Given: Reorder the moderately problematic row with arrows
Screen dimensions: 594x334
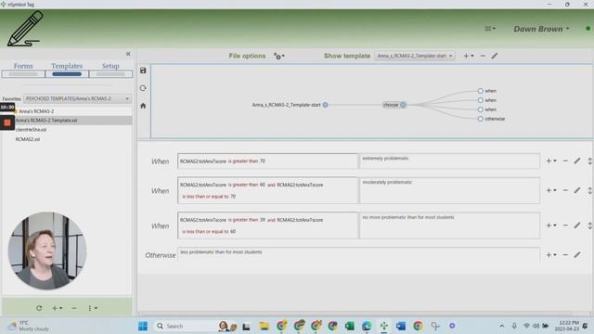Looking at the screenshot, I should tap(590, 190).
